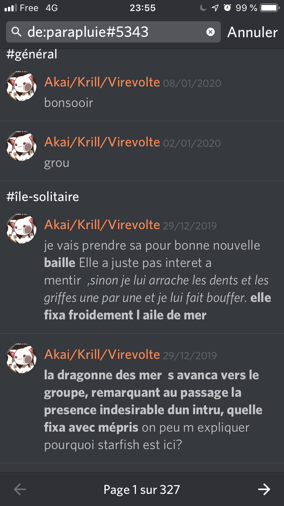Go to next results page with the right arrow
The image size is (284, 506).
264,489
